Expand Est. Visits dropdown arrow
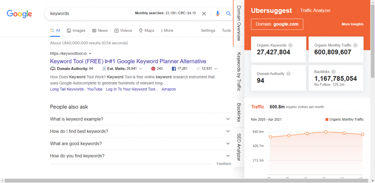 (x=141, y=69)
